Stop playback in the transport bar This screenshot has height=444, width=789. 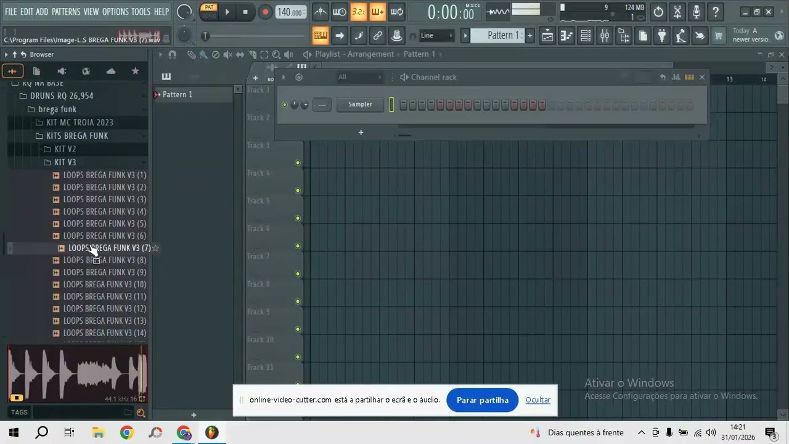245,12
